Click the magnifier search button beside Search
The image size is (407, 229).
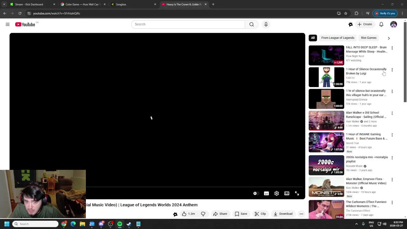tap(252, 24)
